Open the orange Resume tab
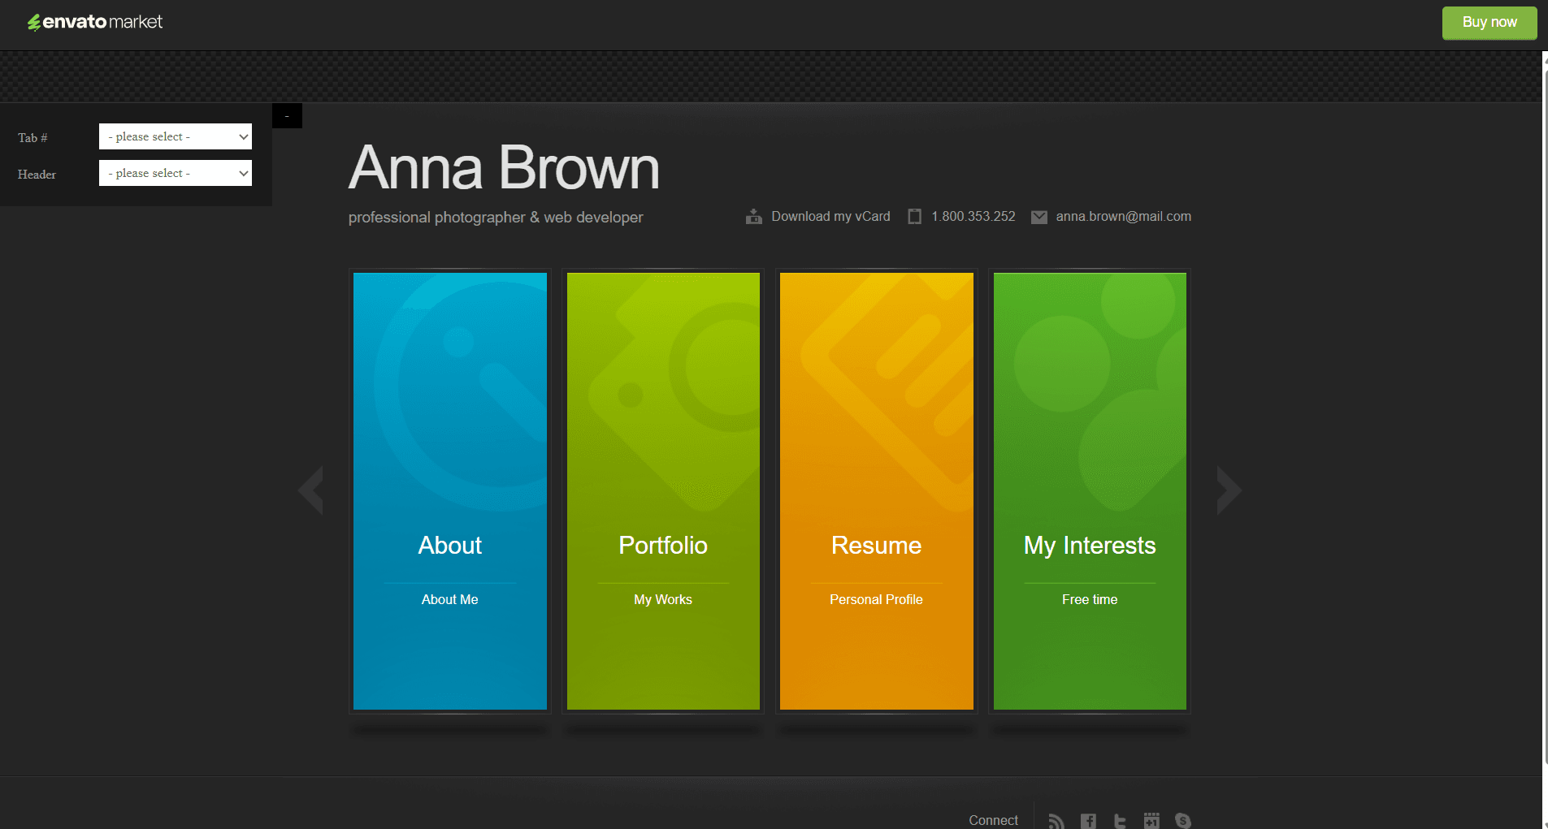1548x829 pixels. pos(876,490)
